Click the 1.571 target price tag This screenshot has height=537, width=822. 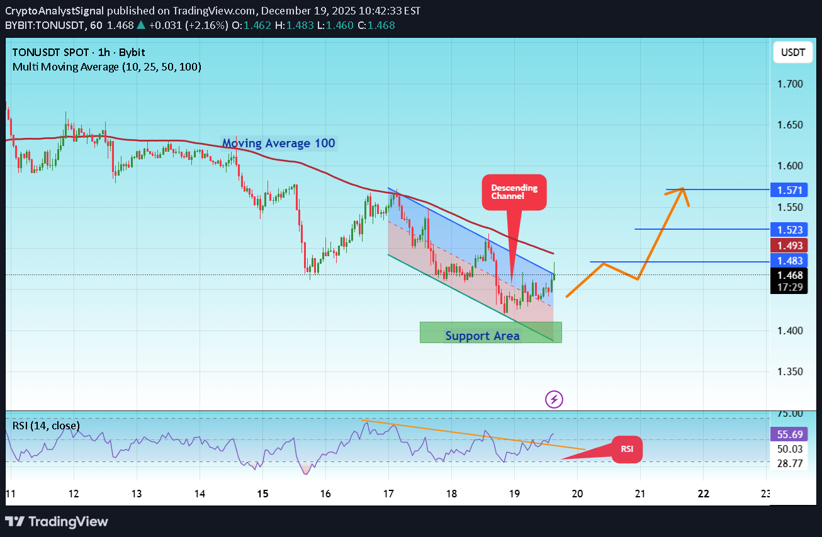(x=788, y=189)
